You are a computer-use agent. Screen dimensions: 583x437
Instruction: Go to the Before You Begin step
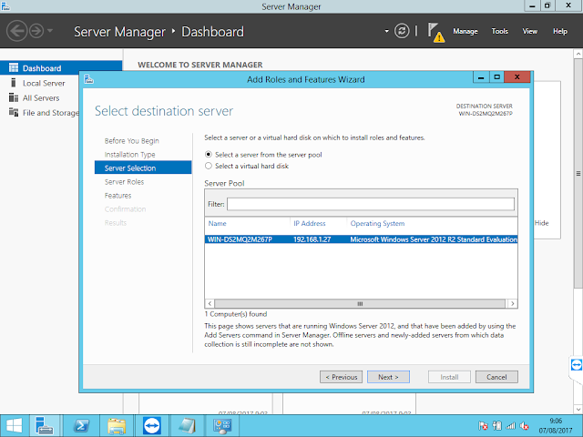tap(131, 141)
